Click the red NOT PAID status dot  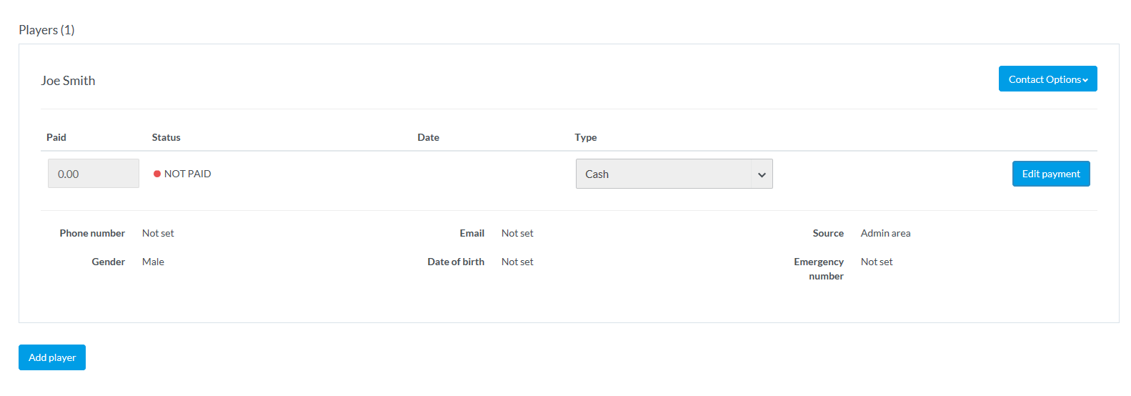coord(157,174)
